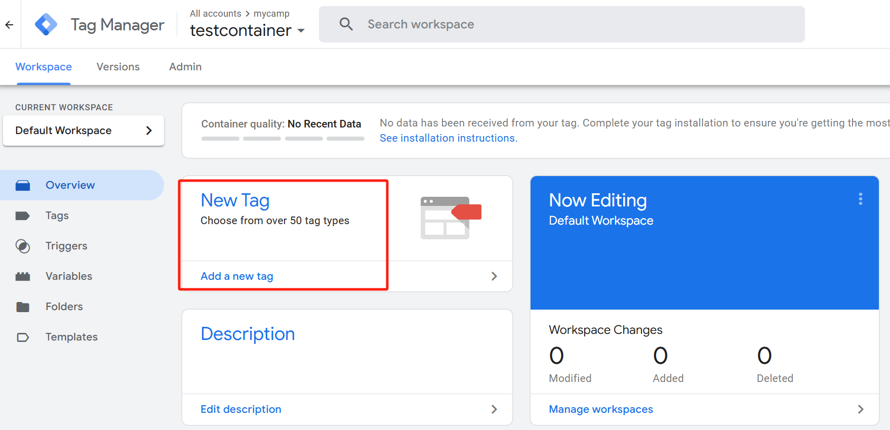This screenshot has width=890, height=430.
Task: Switch to the Admin tab
Action: pos(185,67)
